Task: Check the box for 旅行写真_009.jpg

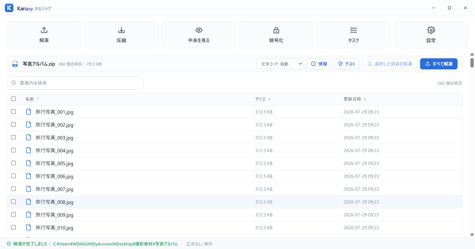Action: [13, 214]
